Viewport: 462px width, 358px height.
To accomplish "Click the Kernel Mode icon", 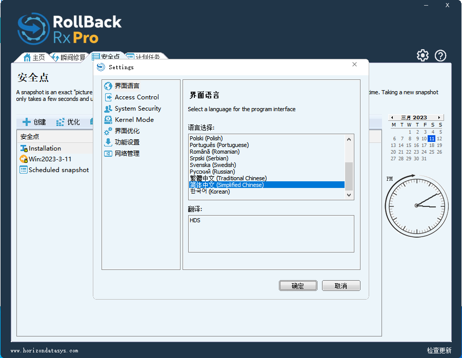I will click(x=108, y=120).
